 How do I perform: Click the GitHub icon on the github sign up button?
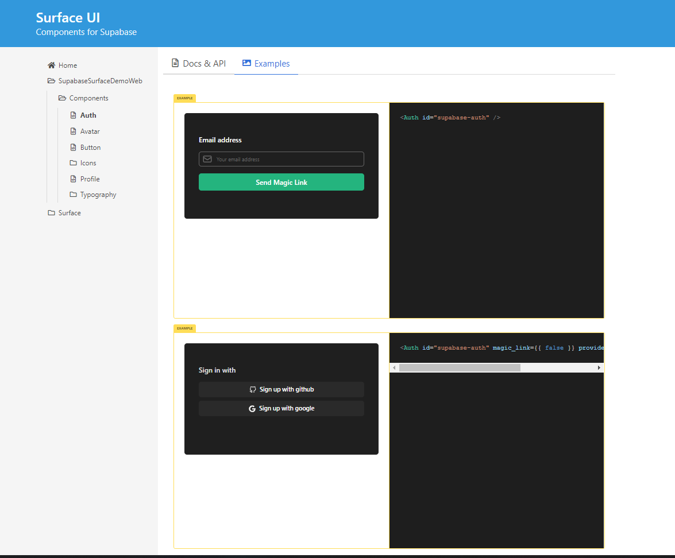253,389
